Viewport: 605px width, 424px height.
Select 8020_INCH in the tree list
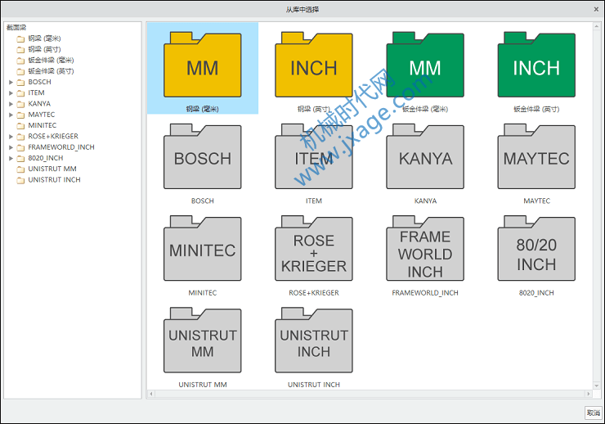click(46, 158)
